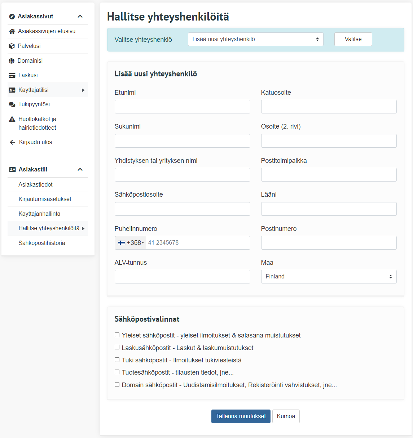Go to Kirjautumisasetukset in the sidebar
Image resolution: width=413 pixels, height=438 pixels.
[45, 199]
